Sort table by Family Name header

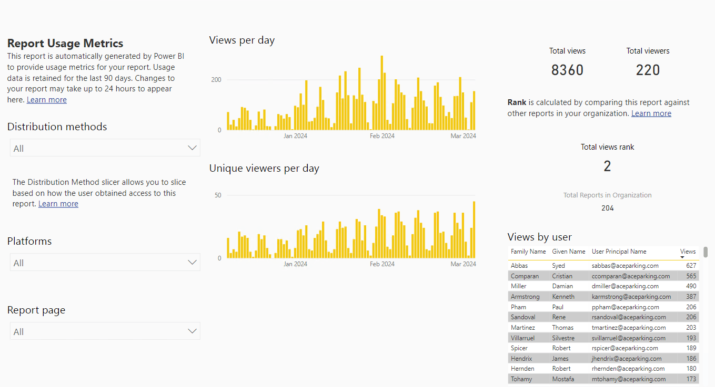[528, 252]
